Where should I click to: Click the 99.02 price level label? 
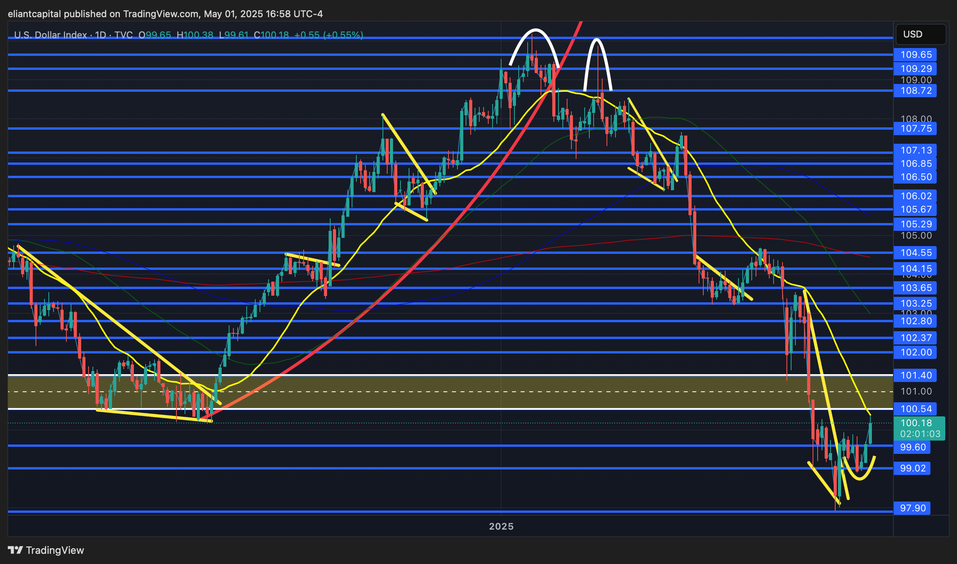[x=912, y=468]
